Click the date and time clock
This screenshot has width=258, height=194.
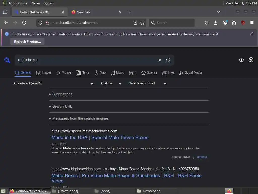click(241, 3)
